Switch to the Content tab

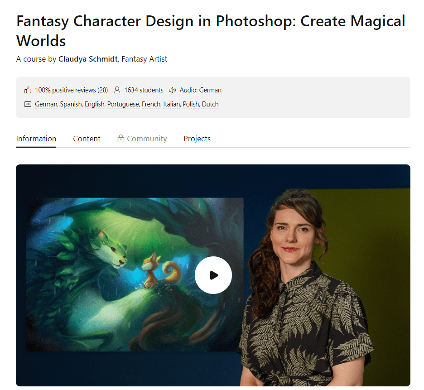pyautogui.click(x=87, y=139)
